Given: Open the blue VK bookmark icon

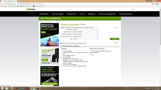Looking at the screenshot, I should click(18, 6).
